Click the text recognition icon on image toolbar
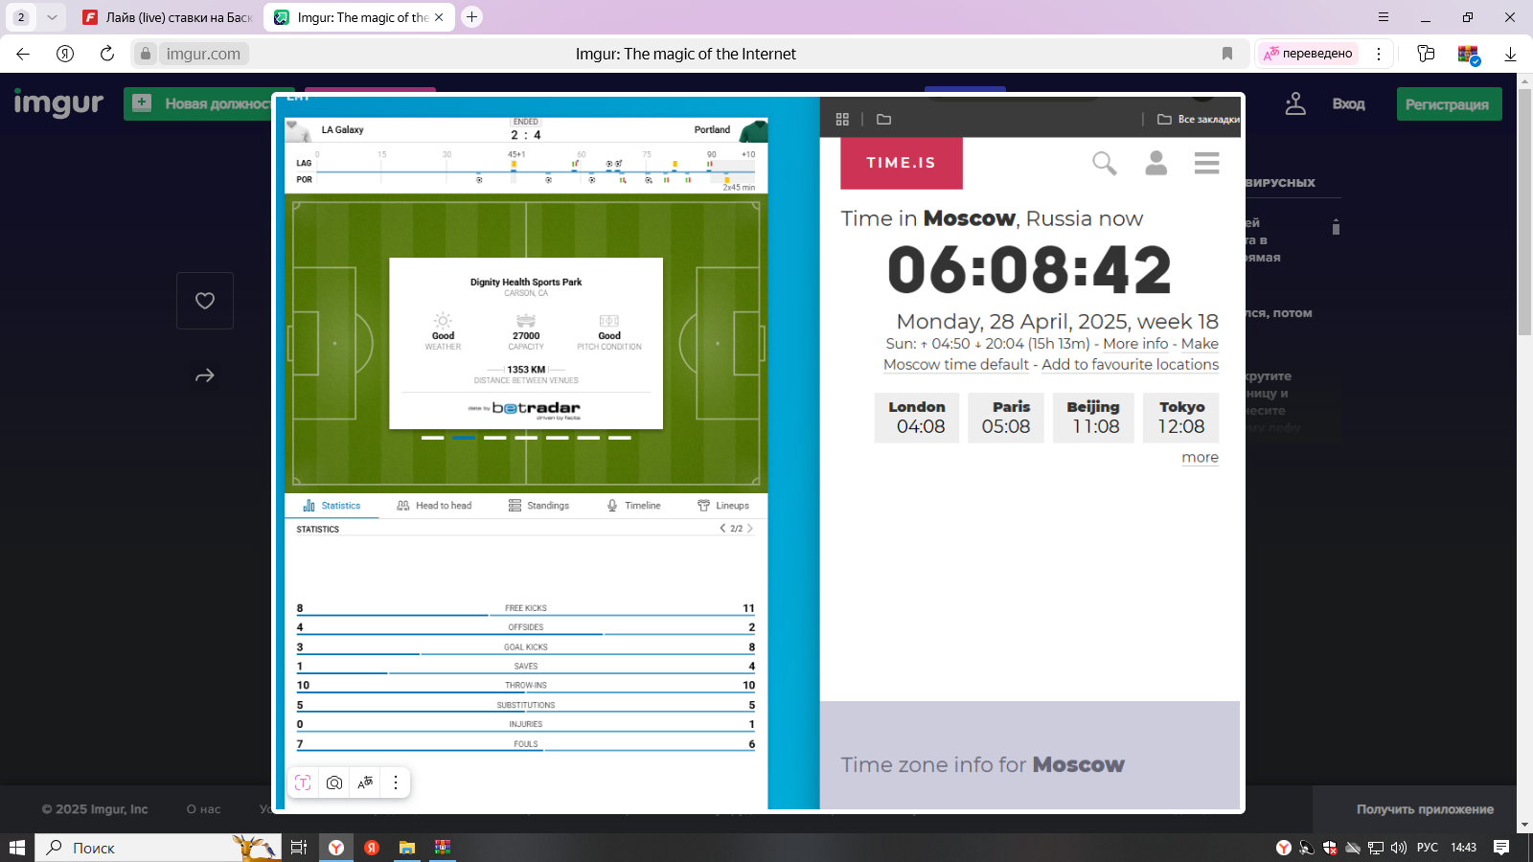Viewport: 1533px width, 862px height. click(303, 783)
